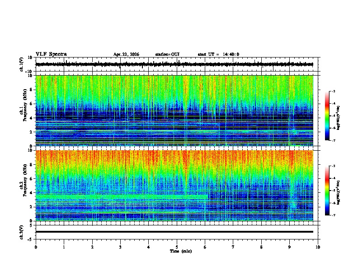This screenshot has width=358, height=277.
Task: Click the station=OUI label
Action: click(x=167, y=54)
